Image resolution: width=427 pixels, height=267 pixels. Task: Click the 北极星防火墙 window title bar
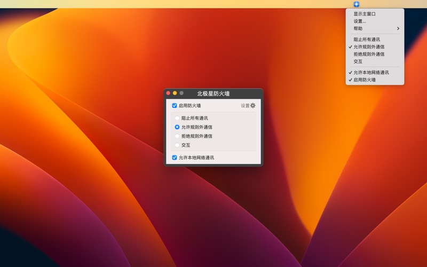point(213,93)
